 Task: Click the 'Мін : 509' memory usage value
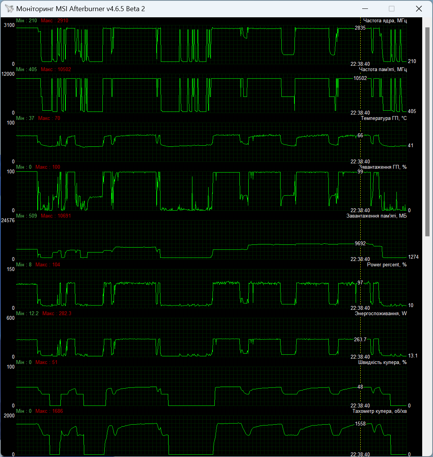click(27, 216)
